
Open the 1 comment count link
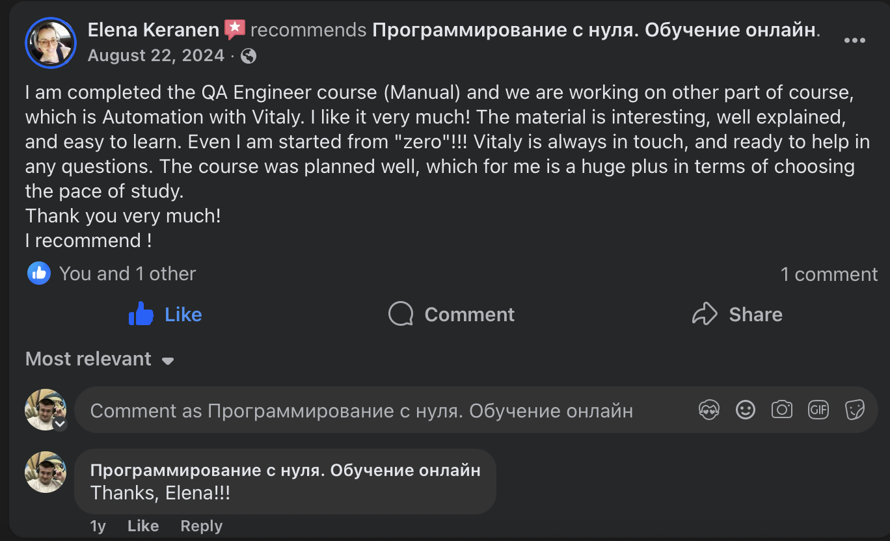coord(829,274)
